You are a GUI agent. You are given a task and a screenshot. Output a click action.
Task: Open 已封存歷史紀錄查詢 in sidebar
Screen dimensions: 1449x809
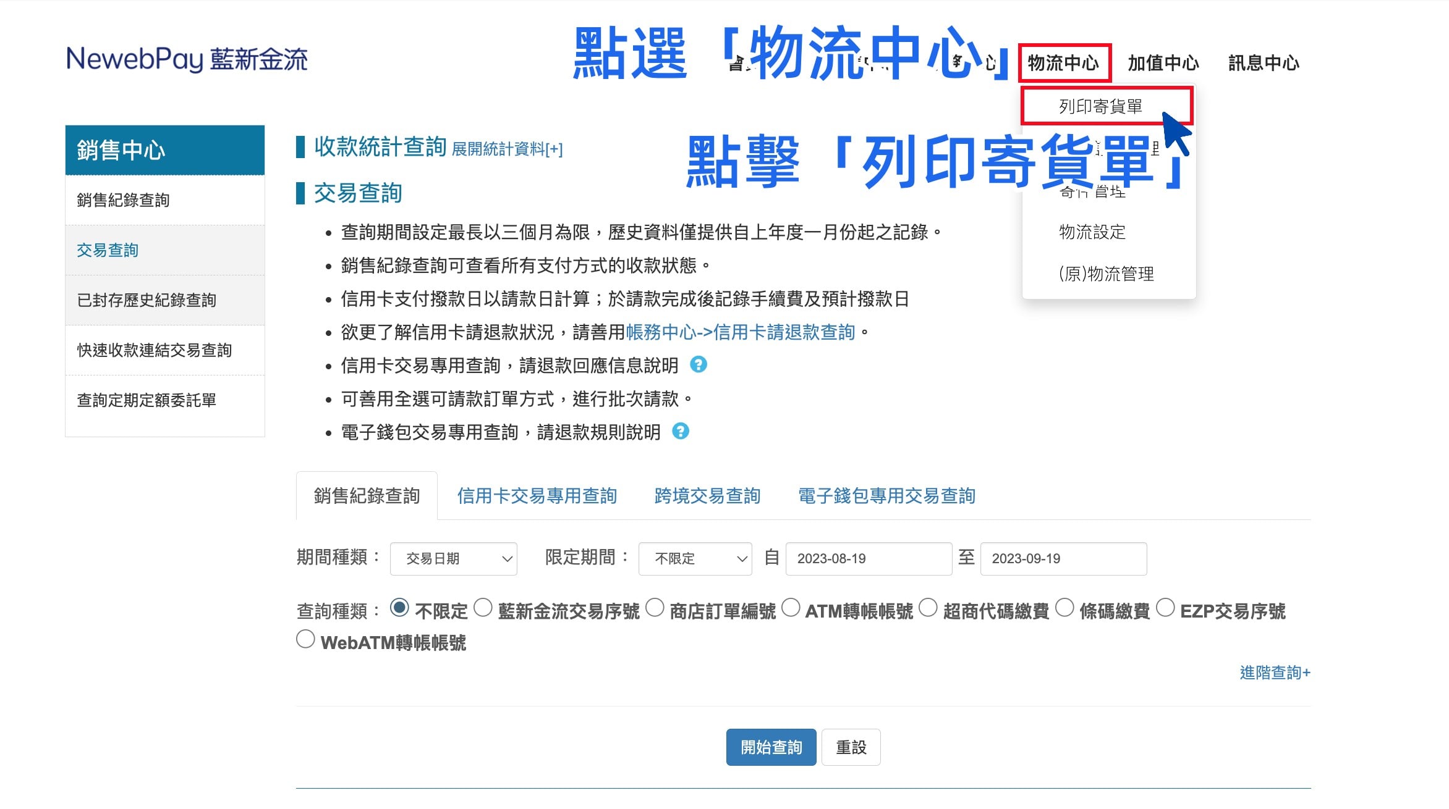[165, 301]
